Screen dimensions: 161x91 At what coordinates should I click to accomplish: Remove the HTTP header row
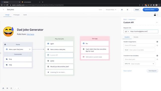pyautogui.click(x=157, y=45)
